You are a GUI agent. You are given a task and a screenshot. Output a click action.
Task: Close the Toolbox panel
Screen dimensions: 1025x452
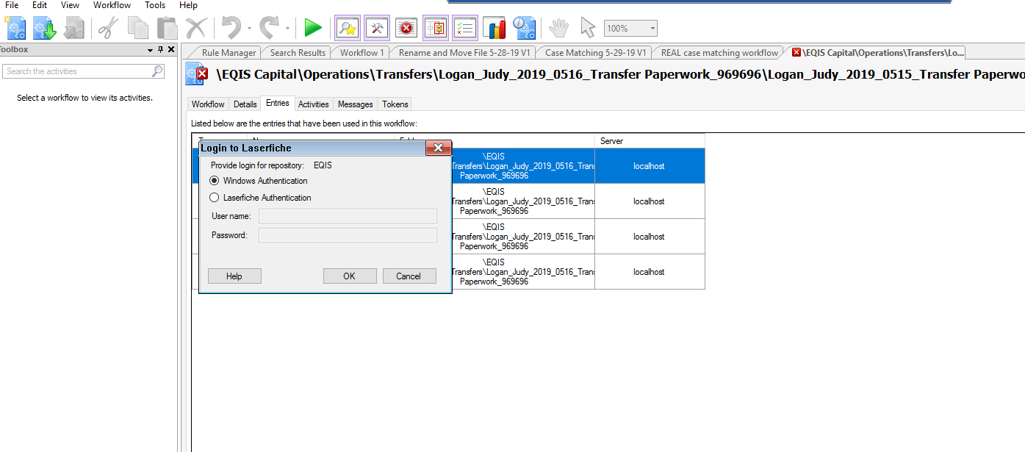point(171,50)
